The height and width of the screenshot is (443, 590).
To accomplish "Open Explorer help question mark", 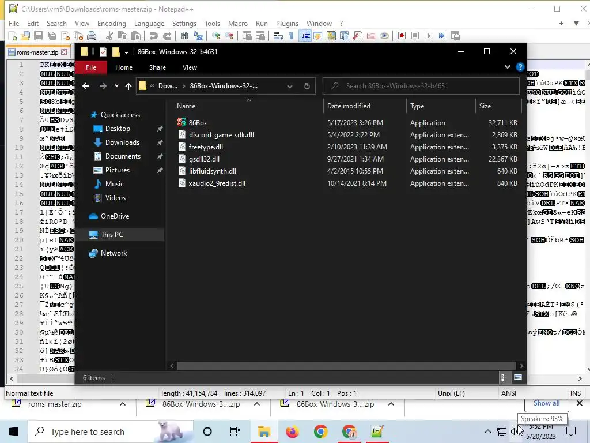I will pos(520,67).
